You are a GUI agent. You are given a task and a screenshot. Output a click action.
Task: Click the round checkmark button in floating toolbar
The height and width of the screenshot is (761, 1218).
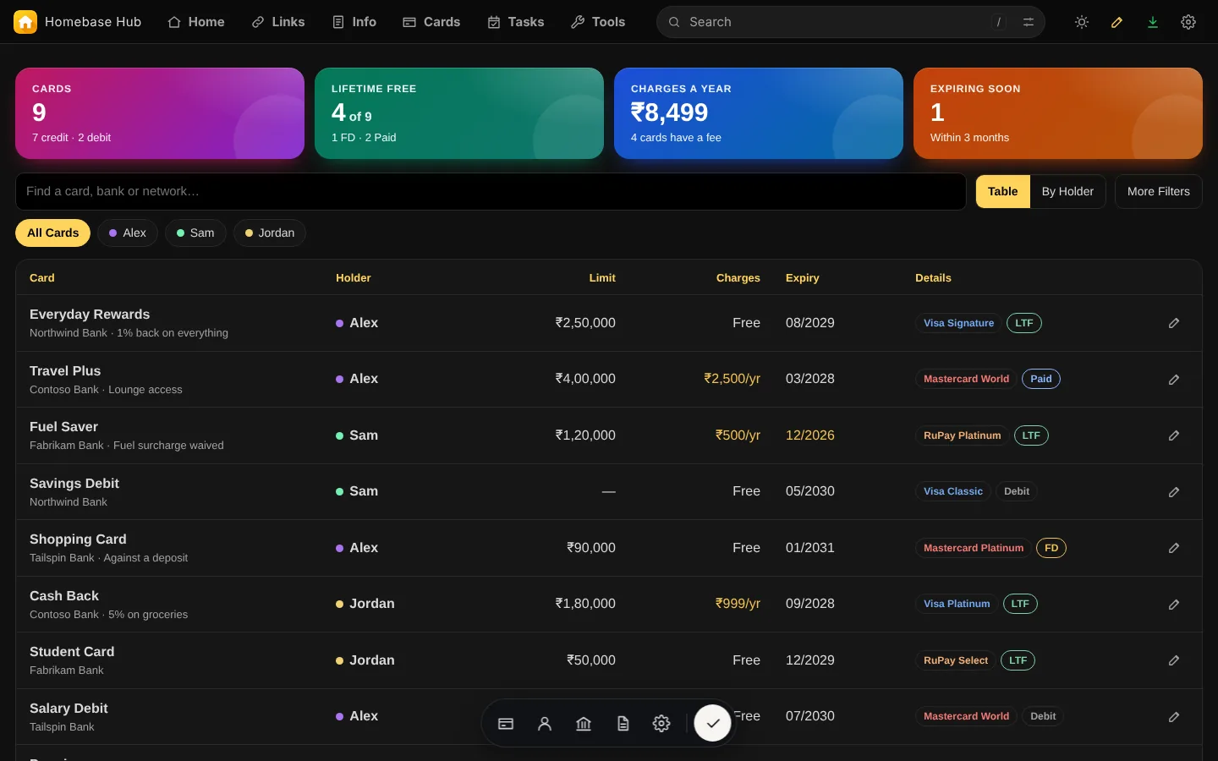tap(713, 723)
